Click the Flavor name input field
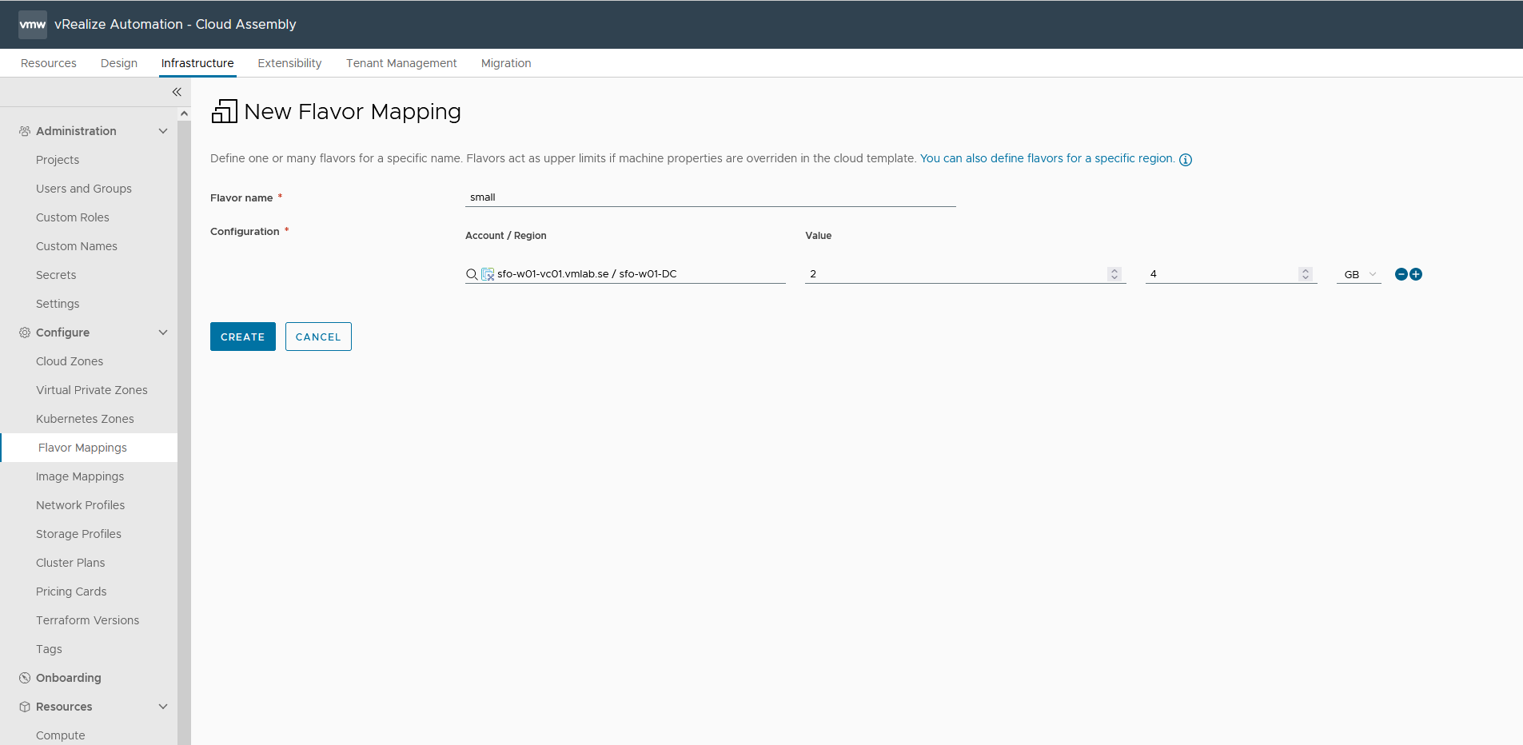The height and width of the screenshot is (745, 1523). point(711,197)
